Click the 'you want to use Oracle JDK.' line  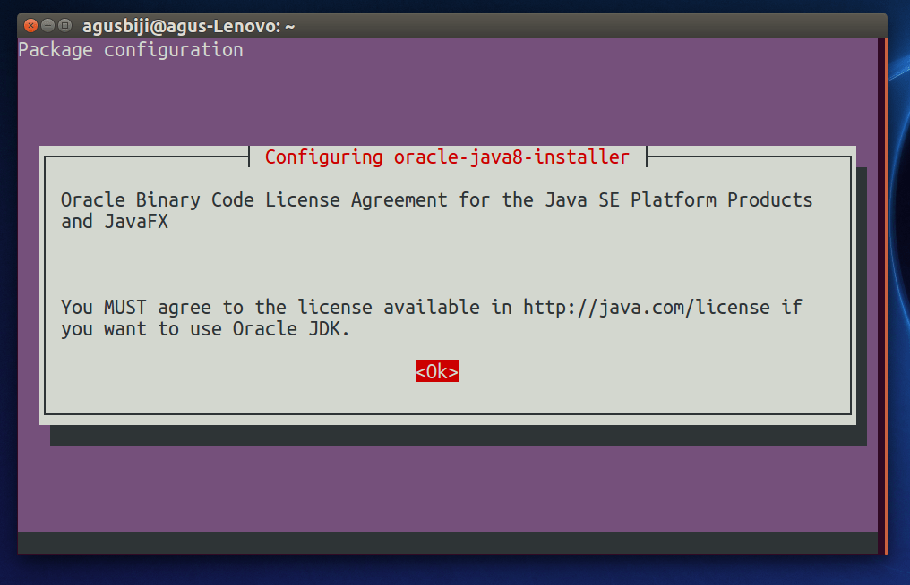(x=205, y=329)
